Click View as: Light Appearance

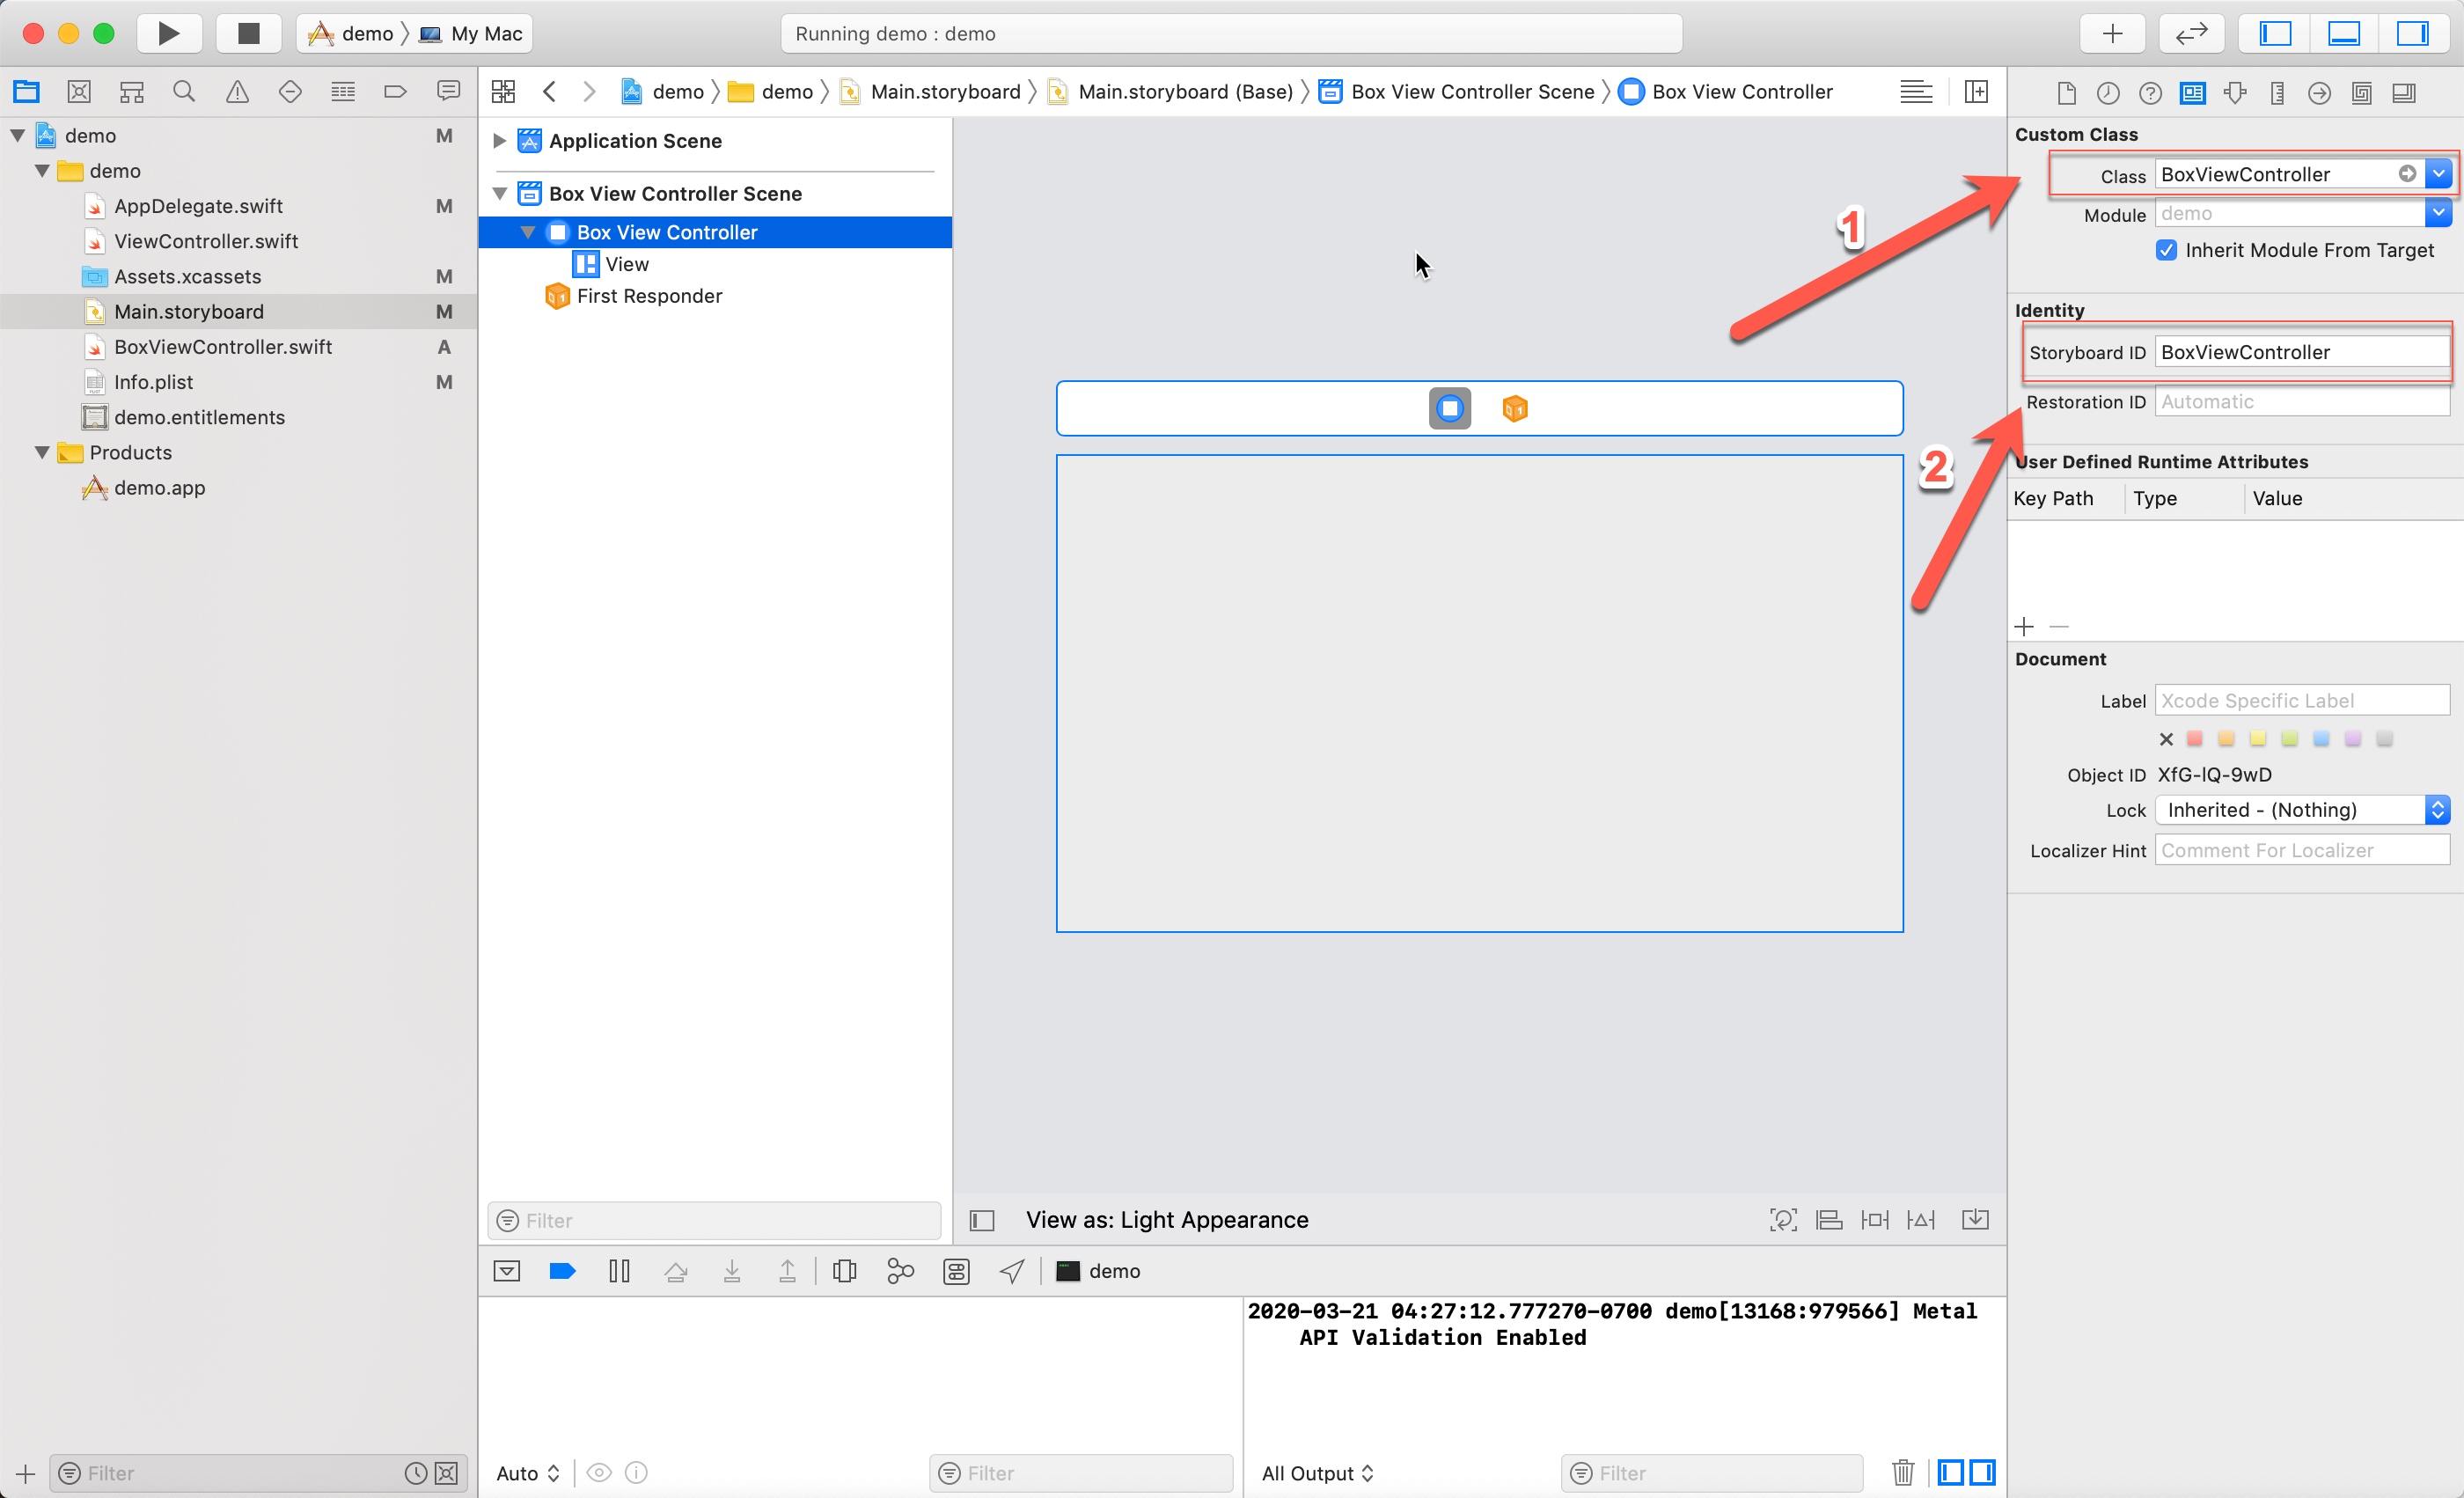(x=1166, y=1219)
